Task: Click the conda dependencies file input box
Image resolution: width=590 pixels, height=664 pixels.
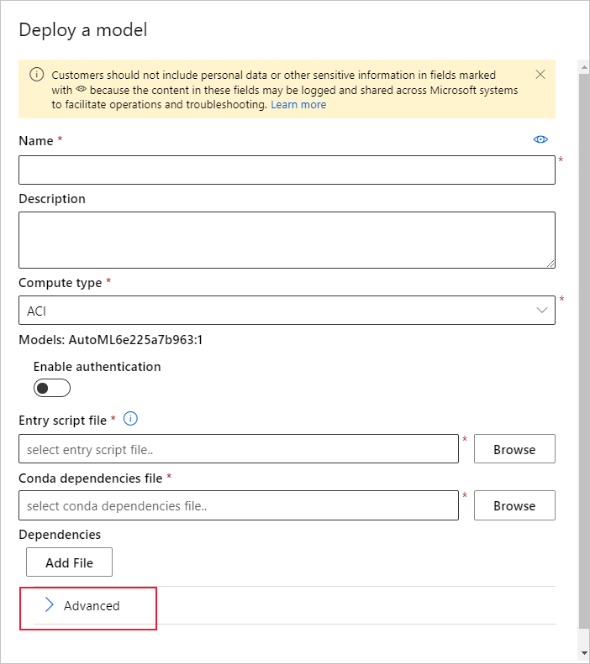Action: [239, 505]
